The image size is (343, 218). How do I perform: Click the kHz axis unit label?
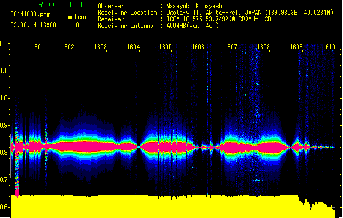point(5,44)
